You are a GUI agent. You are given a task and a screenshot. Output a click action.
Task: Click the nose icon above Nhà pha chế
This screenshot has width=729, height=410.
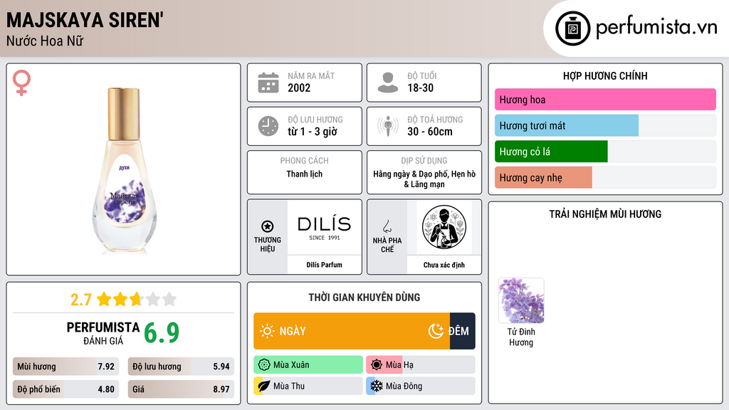coord(387,226)
